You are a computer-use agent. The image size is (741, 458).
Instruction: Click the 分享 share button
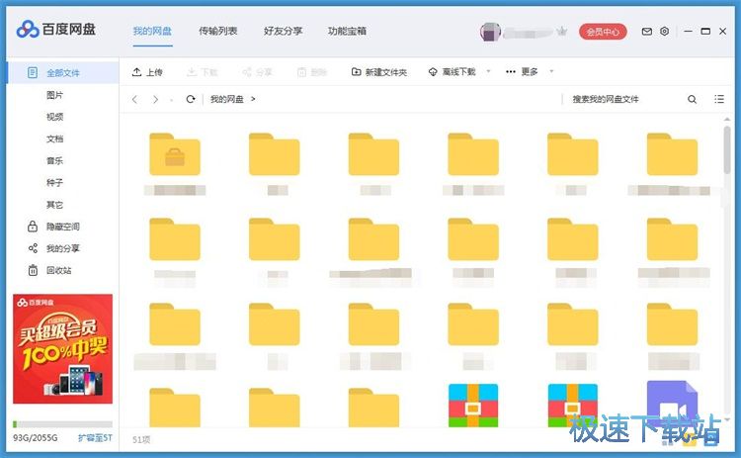coord(257,72)
